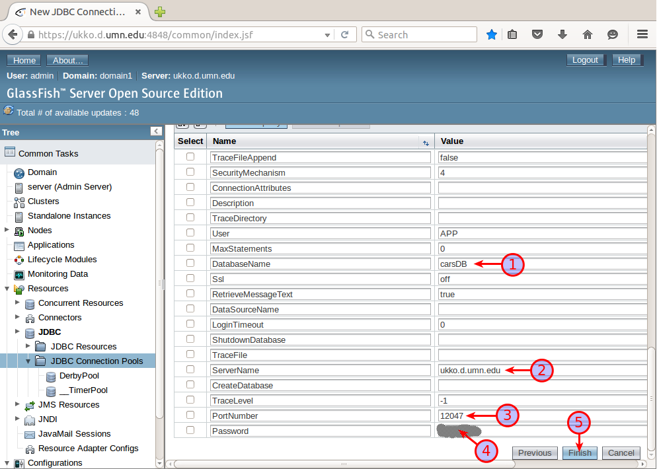
Task: Collapse the Tree panel with its arrow
Action: (x=156, y=131)
